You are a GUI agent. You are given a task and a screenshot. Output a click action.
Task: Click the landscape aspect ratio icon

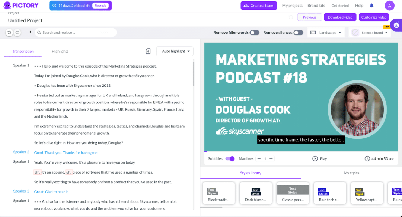(x=313, y=33)
